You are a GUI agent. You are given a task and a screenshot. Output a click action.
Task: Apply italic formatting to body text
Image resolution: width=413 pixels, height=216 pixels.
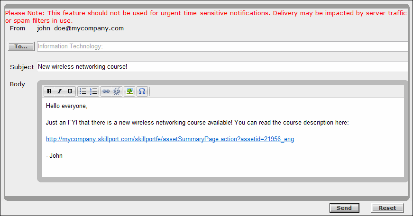[60, 91]
